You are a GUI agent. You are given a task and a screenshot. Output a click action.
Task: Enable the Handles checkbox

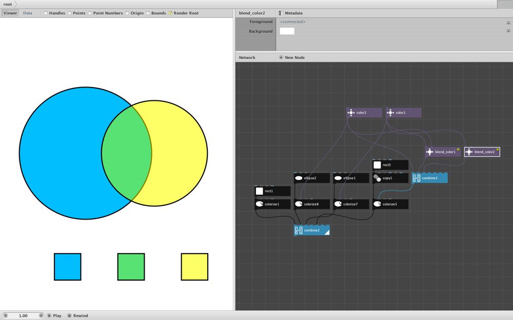click(x=46, y=13)
